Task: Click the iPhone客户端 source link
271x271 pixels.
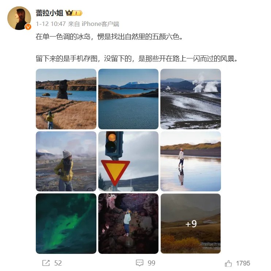Action: [100, 24]
